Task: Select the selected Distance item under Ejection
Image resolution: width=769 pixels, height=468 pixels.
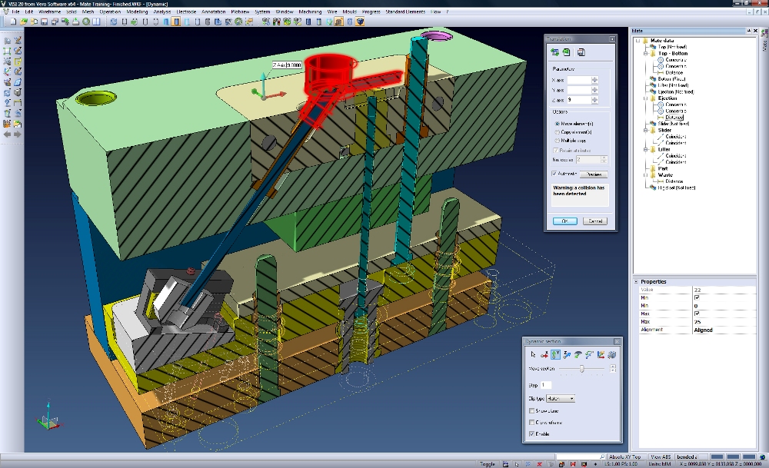Action: tap(674, 118)
